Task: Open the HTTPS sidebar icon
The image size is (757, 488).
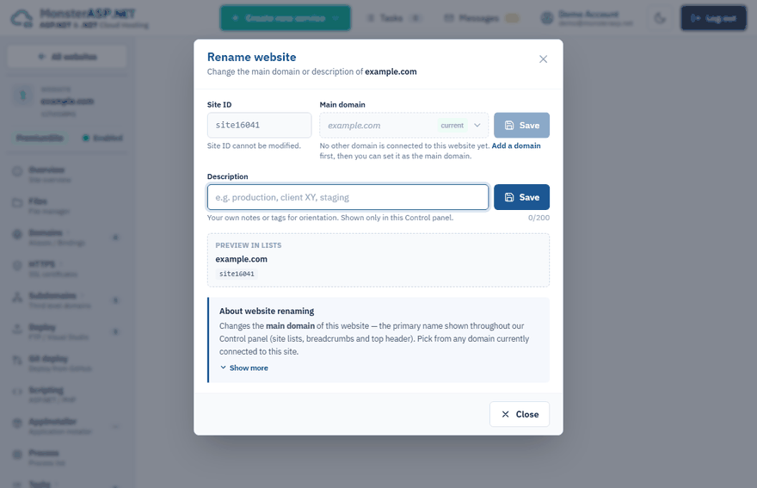Action: point(17,265)
